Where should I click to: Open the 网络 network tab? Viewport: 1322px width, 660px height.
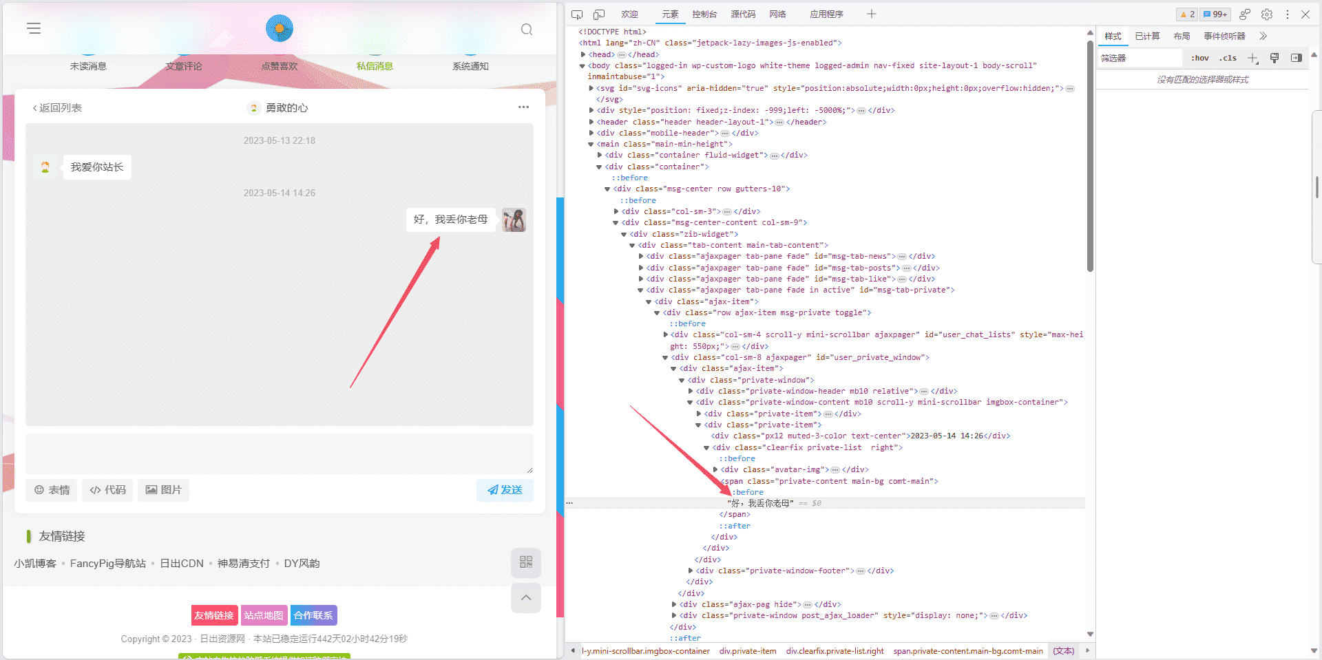(777, 14)
